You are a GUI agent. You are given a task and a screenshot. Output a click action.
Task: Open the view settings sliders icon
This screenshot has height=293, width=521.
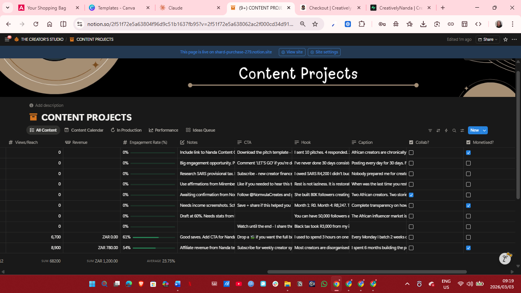point(462,130)
